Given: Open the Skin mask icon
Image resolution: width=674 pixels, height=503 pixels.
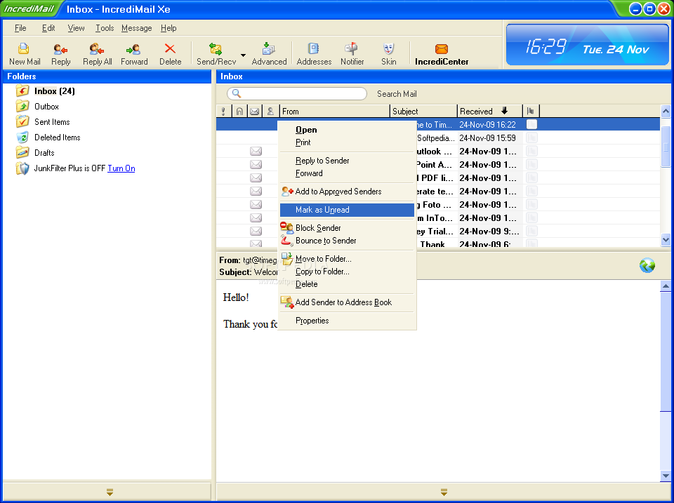Looking at the screenshot, I should coord(388,49).
